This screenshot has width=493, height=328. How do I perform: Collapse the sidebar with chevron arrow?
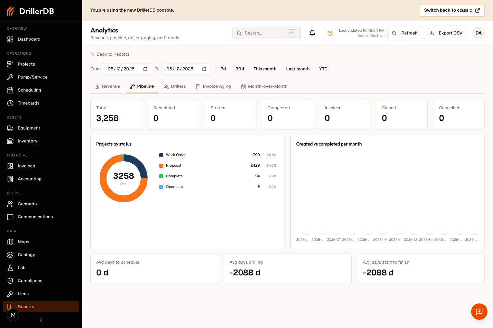[x=41, y=320]
